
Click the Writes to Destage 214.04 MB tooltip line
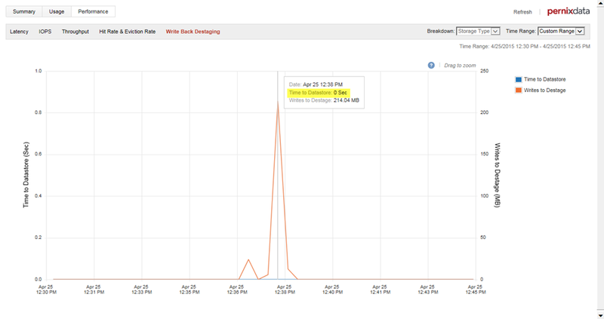(324, 100)
